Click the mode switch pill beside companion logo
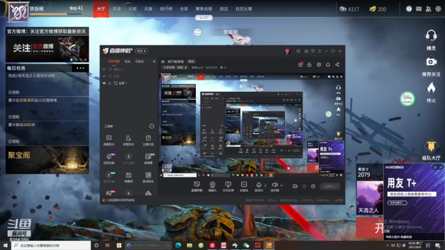The image size is (445, 250). point(141,51)
